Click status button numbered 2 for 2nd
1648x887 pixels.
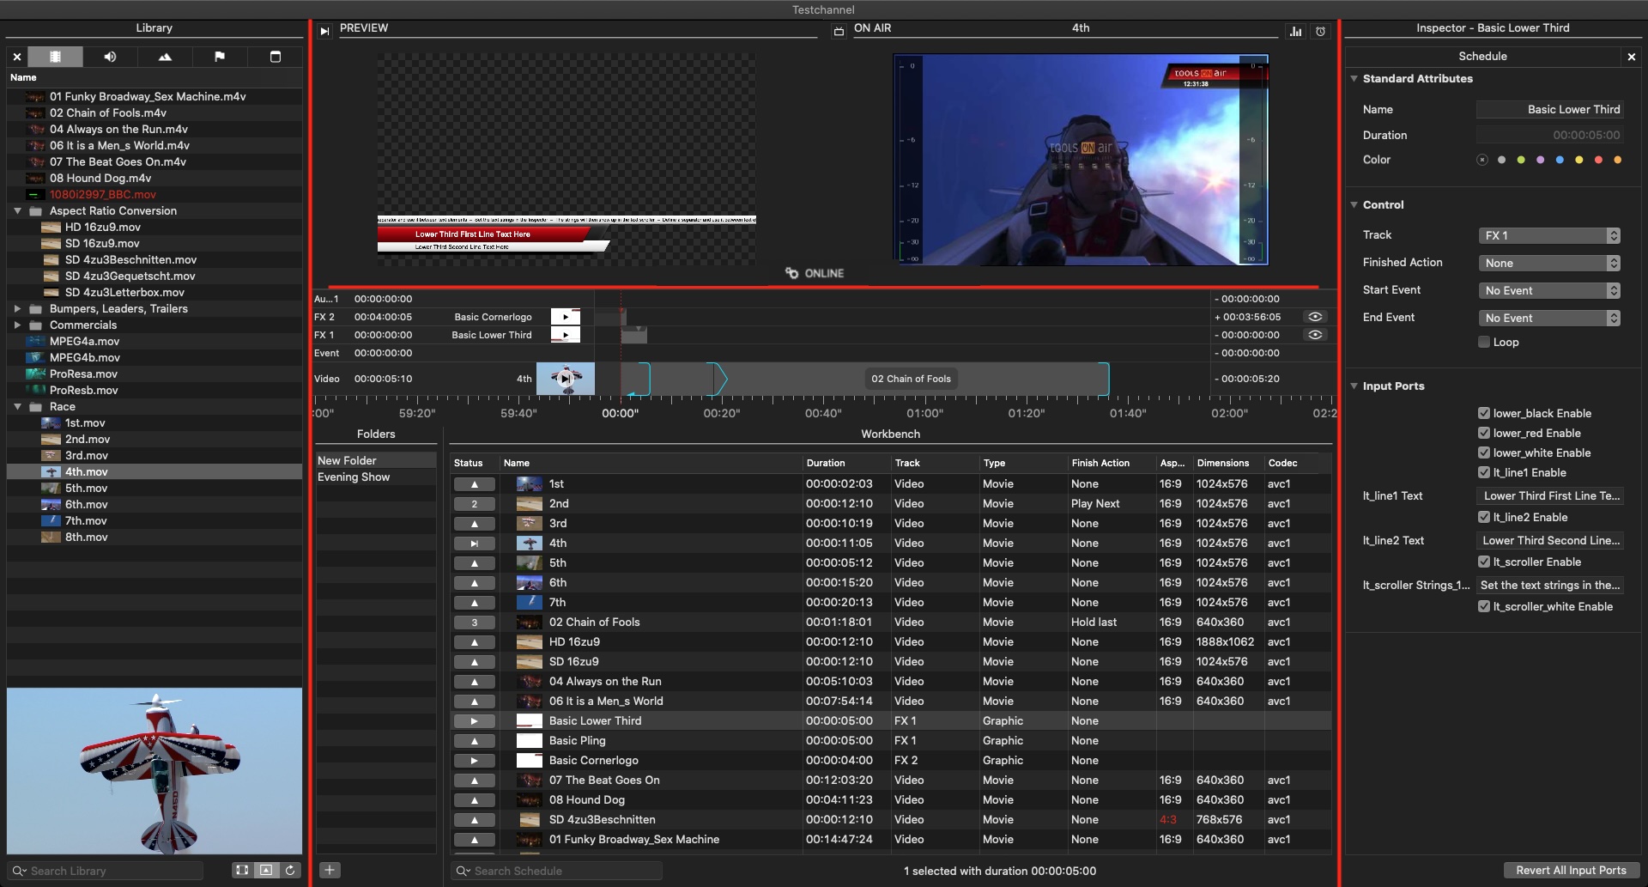coord(474,504)
